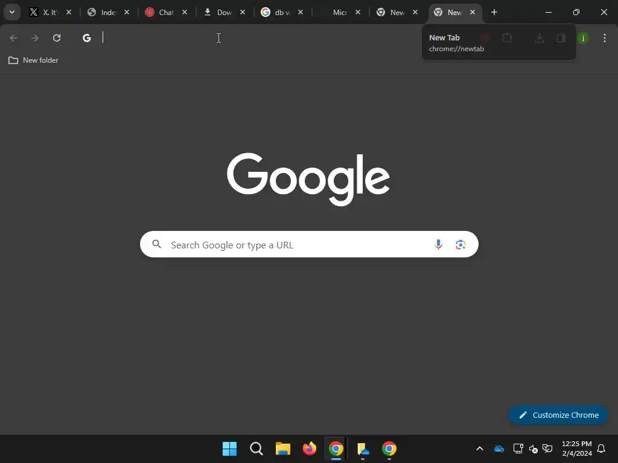Go forward with the forward arrow
This screenshot has height=463, width=618.
tap(35, 38)
